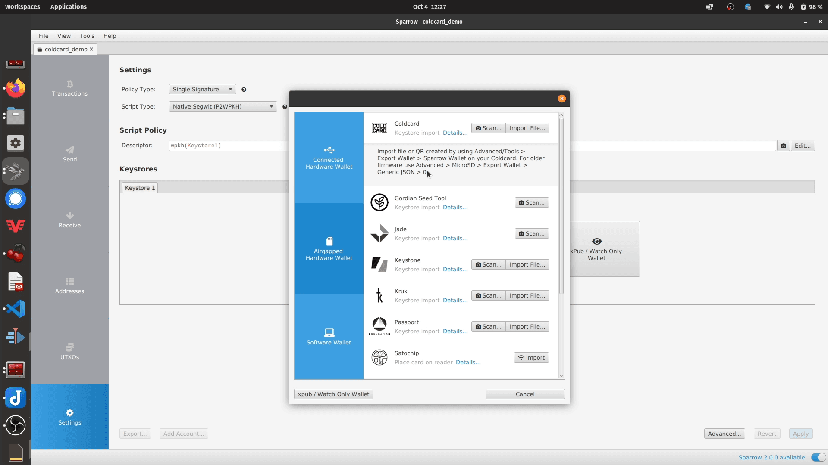Open the Receive sidebar panel

click(69, 220)
